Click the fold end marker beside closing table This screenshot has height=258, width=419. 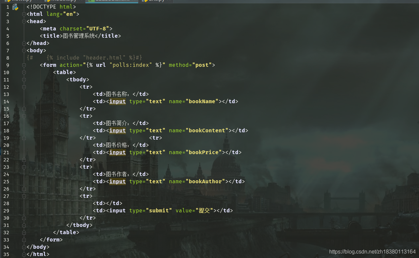point(24,233)
